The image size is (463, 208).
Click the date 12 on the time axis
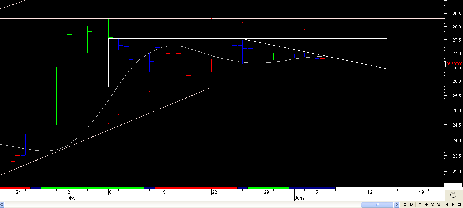370,192
